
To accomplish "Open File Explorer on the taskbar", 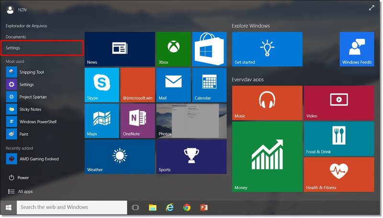I will click(153, 207).
